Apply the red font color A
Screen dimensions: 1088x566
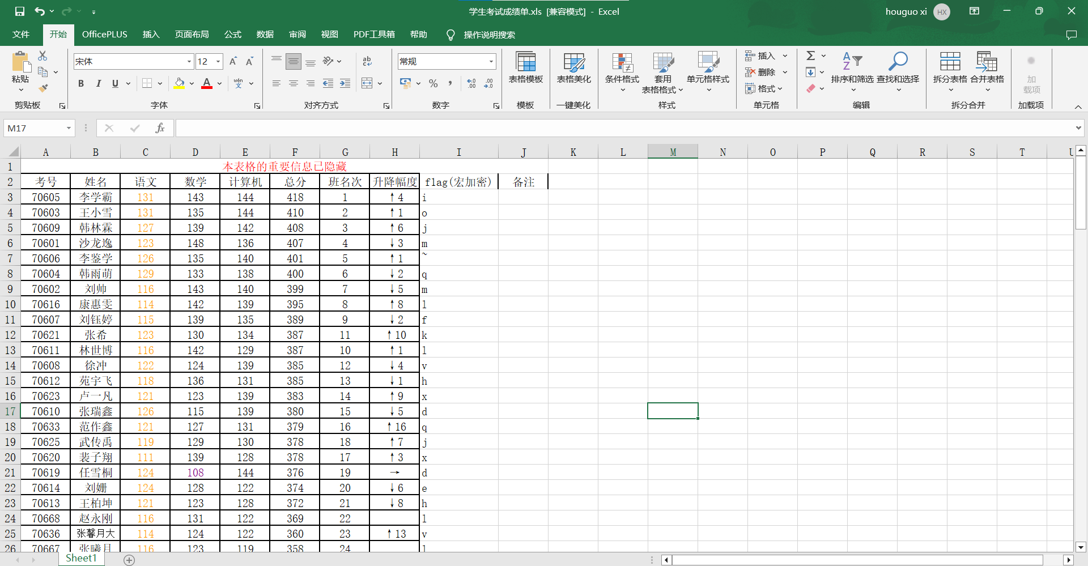tap(207, 83)
